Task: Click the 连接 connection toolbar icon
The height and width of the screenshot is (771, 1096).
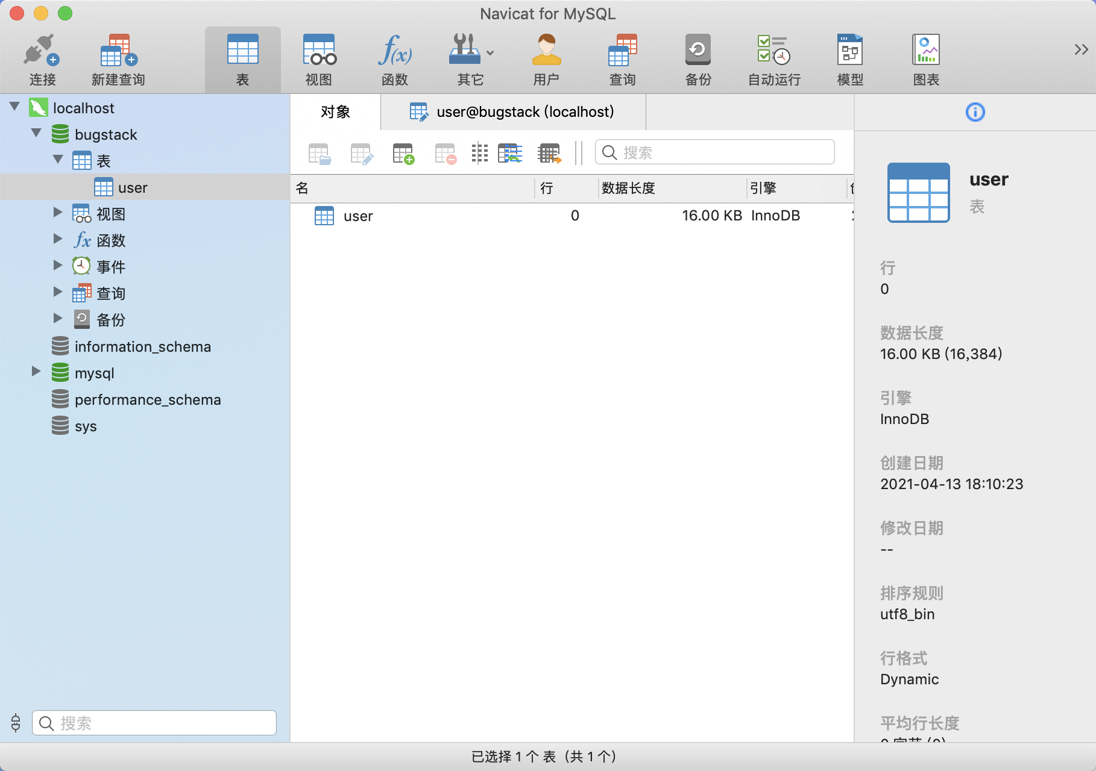Action: (42, 60)
